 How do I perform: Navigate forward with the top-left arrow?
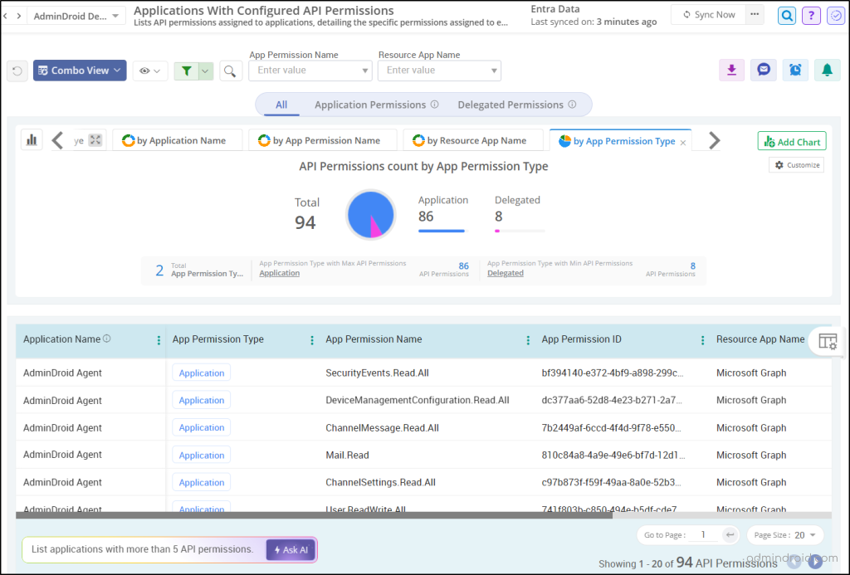pyautogui.click(x=19, y=16)
